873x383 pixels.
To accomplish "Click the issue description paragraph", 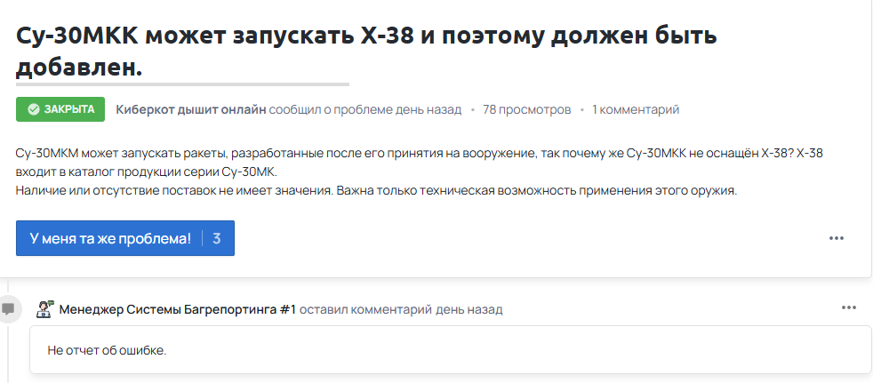I will (x=418, y=172).
